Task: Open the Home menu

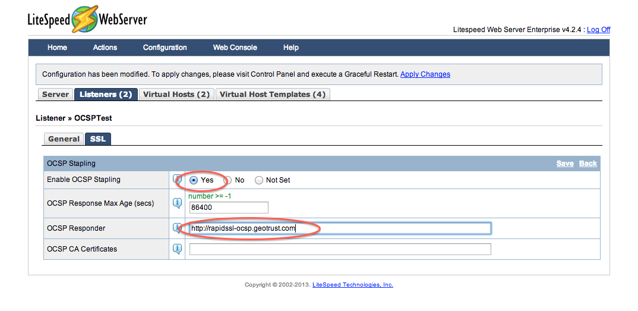Action: coord(58,48)
